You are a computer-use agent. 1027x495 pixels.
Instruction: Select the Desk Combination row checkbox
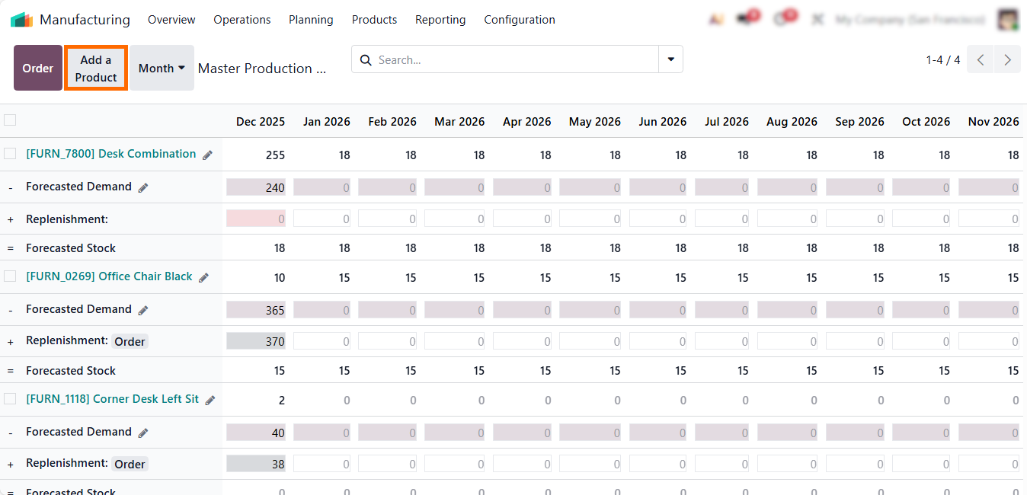click(10, 154)
